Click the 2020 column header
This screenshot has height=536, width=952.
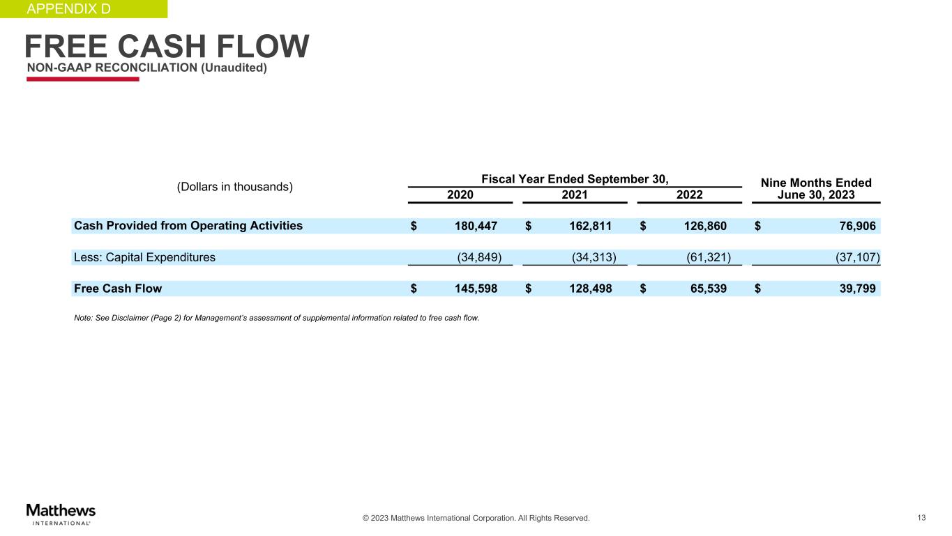(460, 194)
